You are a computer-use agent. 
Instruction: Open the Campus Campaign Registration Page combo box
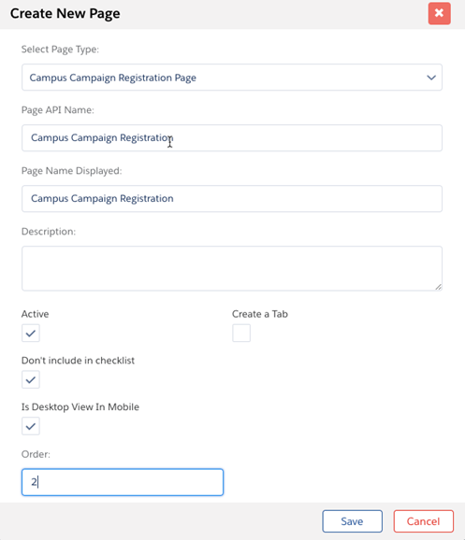[x=232, y=78]
